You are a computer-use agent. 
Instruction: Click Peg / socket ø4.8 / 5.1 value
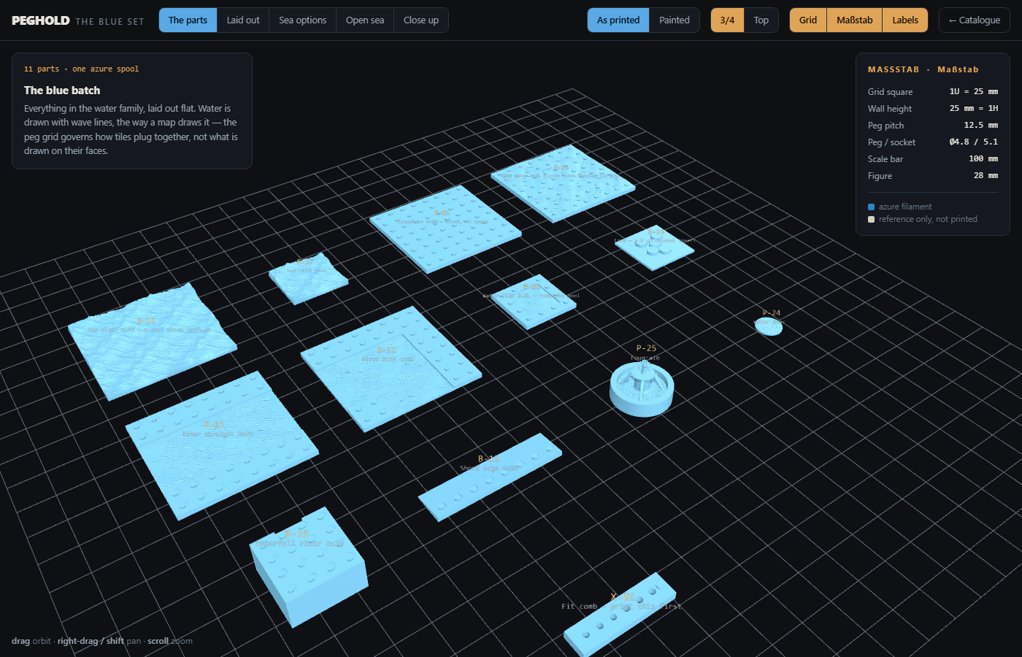tap(973, 142)
